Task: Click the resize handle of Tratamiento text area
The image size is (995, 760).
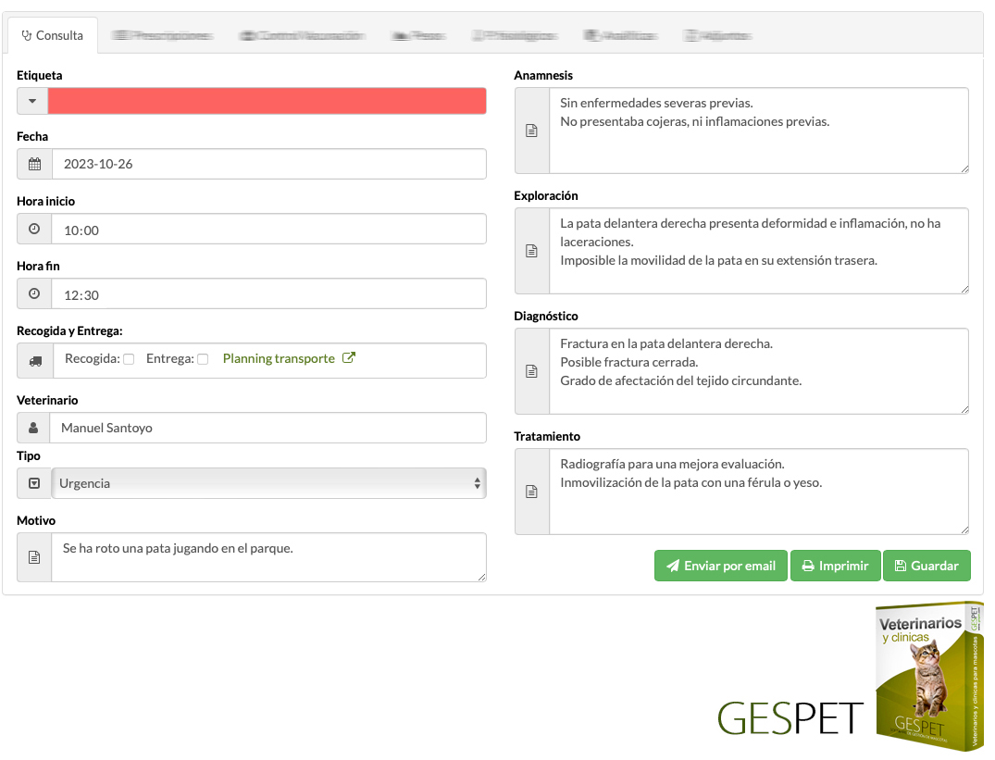Action: point(964,530)
